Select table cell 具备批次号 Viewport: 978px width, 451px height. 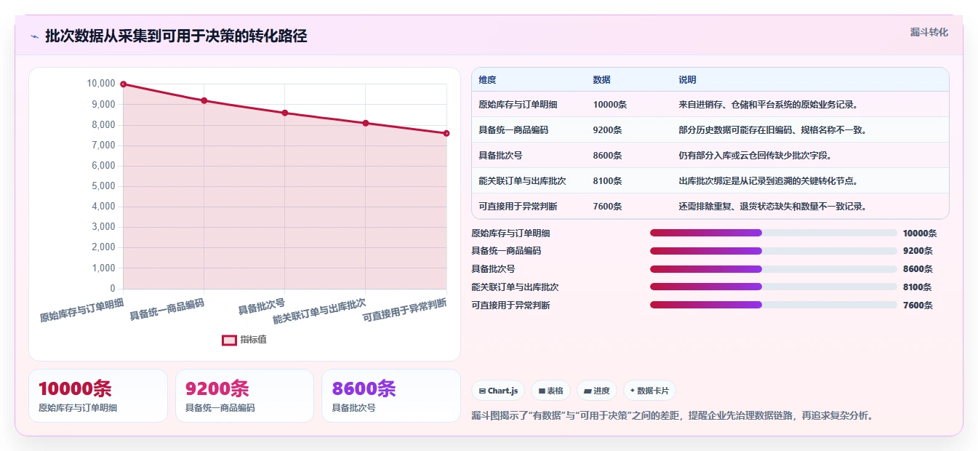tap(500, 156)
